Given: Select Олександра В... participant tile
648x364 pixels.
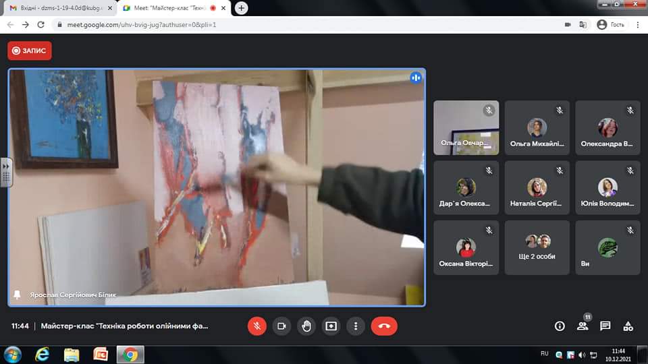Looking at the screenshot, I should [607, 127].
